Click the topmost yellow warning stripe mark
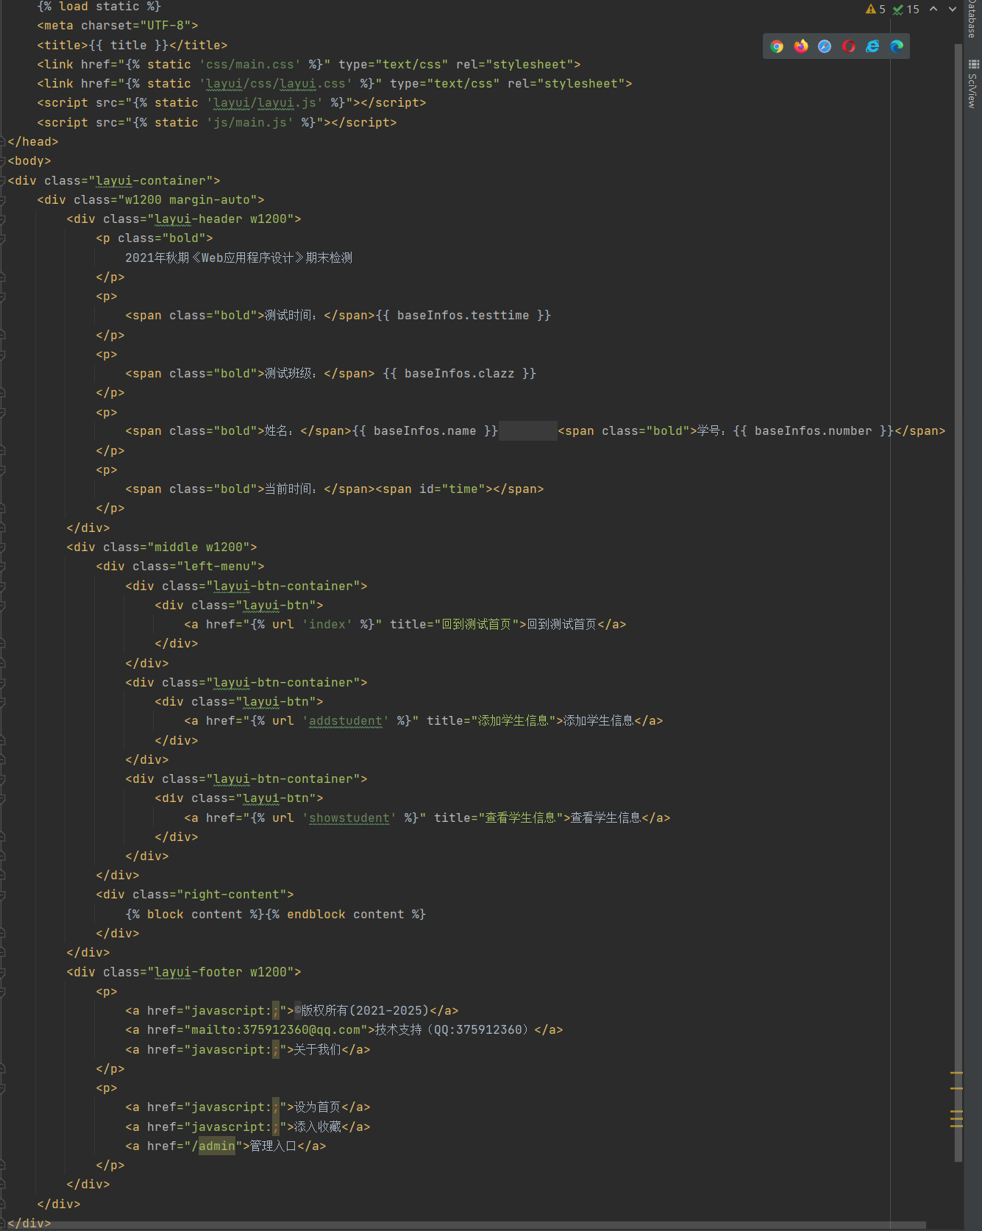The width and height of the screenshot is (982, 1231). [x=956, y=1074]
